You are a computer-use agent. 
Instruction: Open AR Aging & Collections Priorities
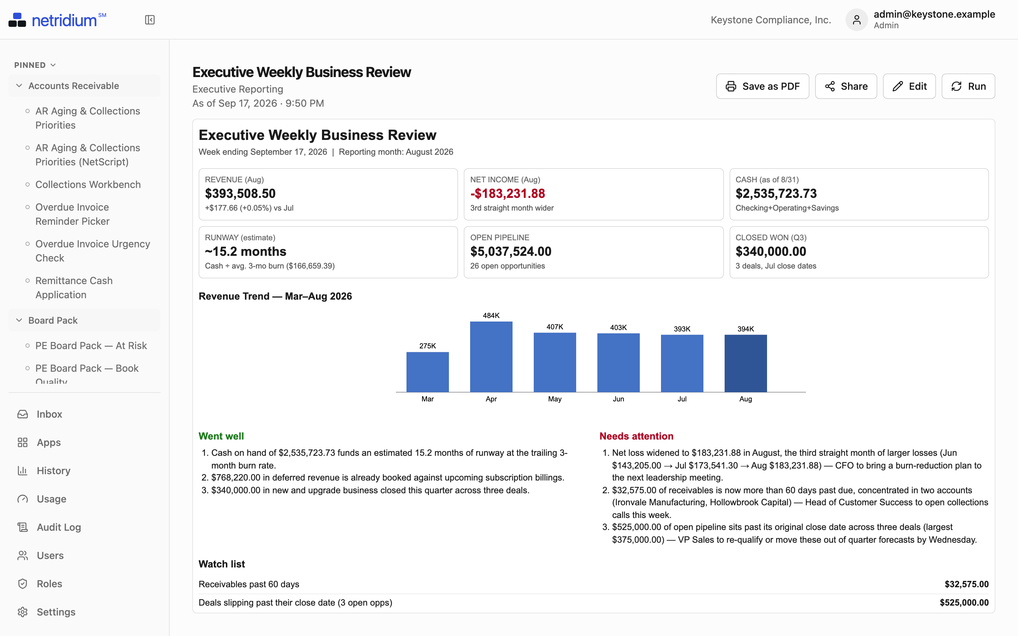(88, 118)
